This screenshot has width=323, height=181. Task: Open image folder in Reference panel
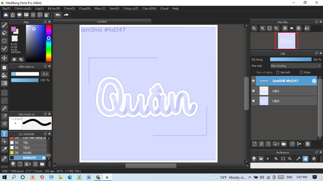261,159
